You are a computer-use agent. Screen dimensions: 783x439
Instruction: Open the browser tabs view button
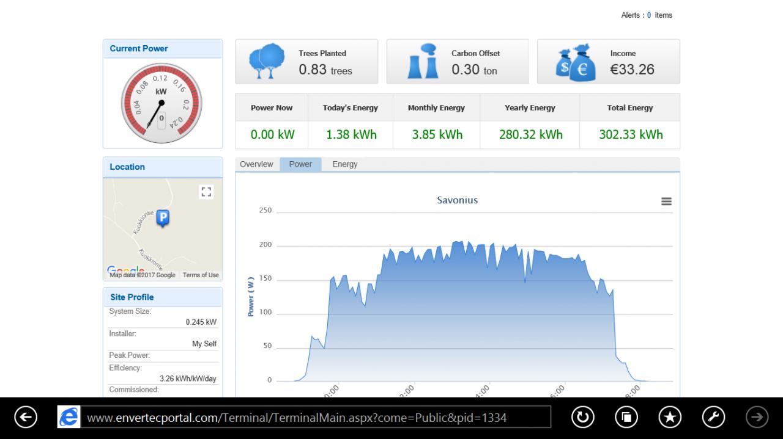click(x=626, y=417)
